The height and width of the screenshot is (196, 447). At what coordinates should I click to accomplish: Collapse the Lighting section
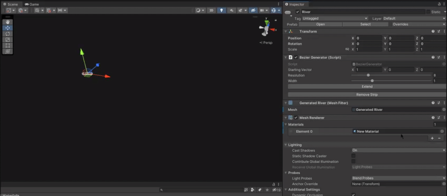coord(286,145)
